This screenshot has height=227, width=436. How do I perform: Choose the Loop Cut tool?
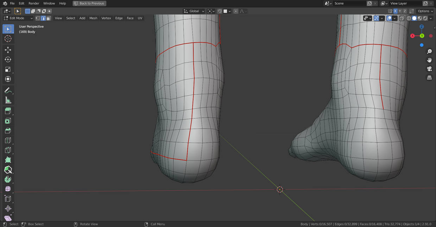(8, 140)
